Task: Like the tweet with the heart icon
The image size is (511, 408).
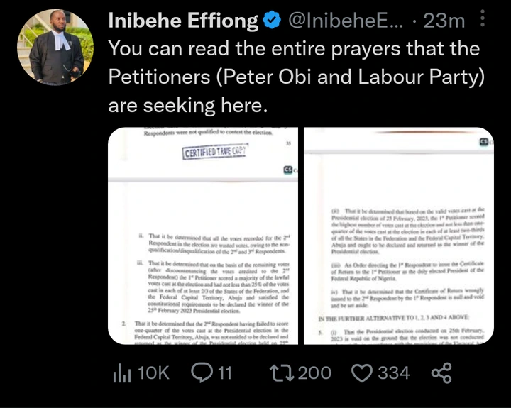Action: click(x=363, y=373)
